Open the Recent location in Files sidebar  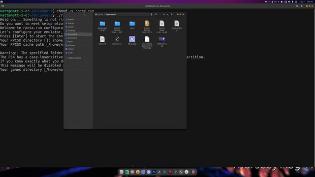click(78, 20)
